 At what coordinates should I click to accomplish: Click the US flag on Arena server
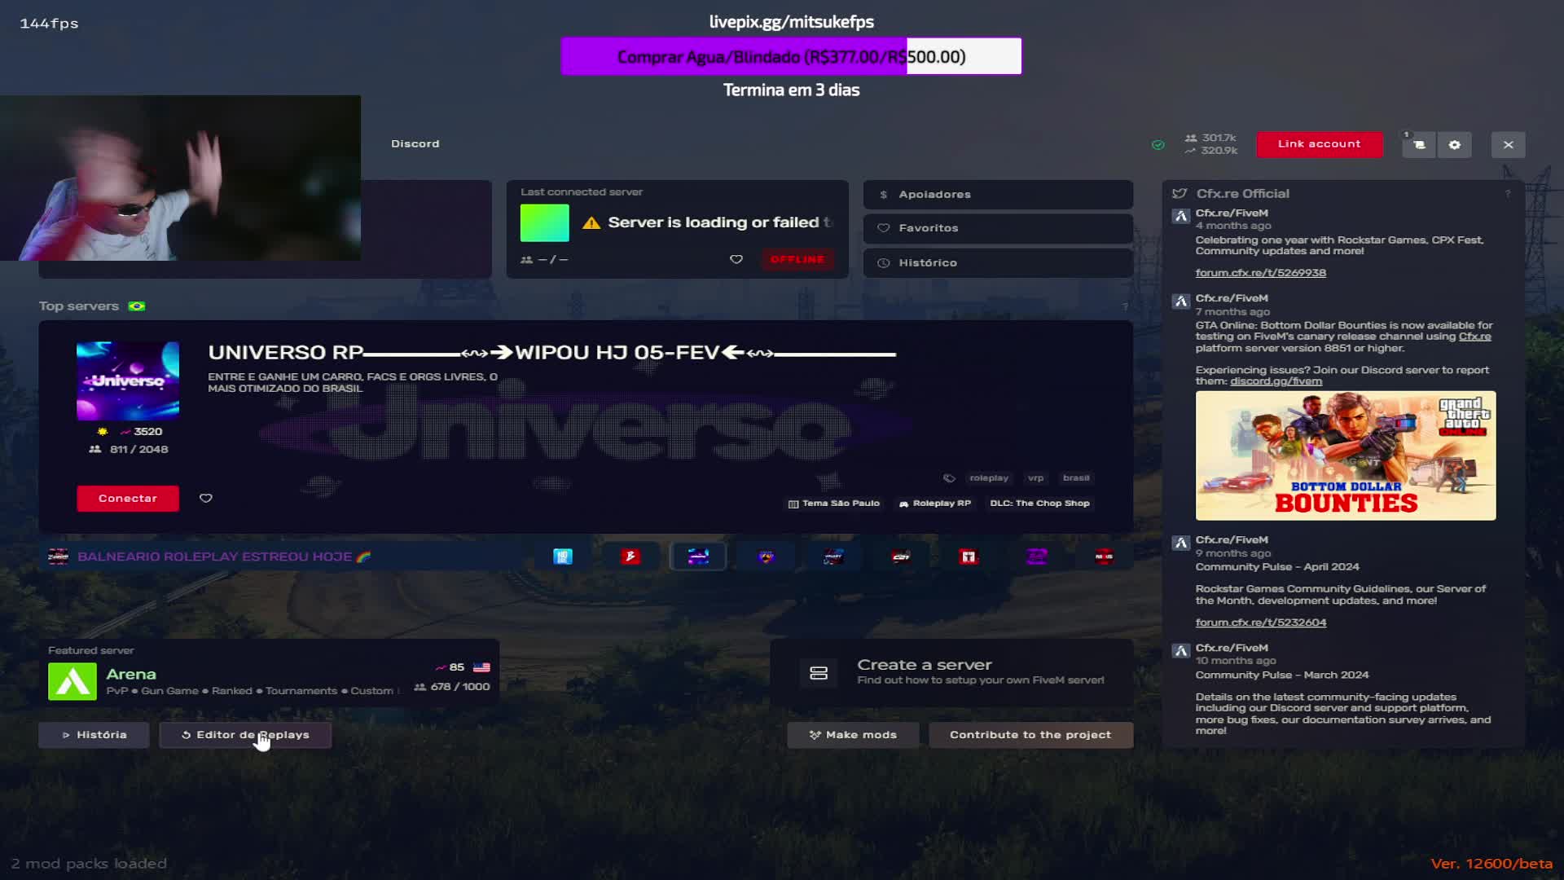pos(481,667)
